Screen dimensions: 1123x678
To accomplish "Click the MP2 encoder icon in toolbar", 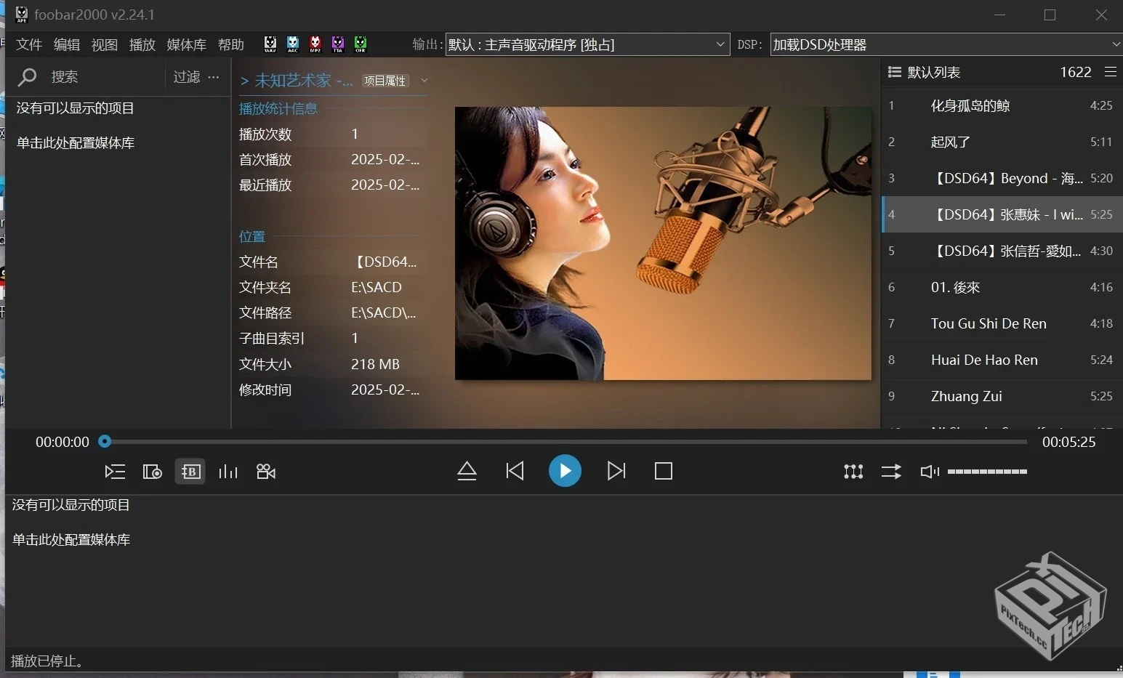I will pyautogui.click(x=315, y=44).
